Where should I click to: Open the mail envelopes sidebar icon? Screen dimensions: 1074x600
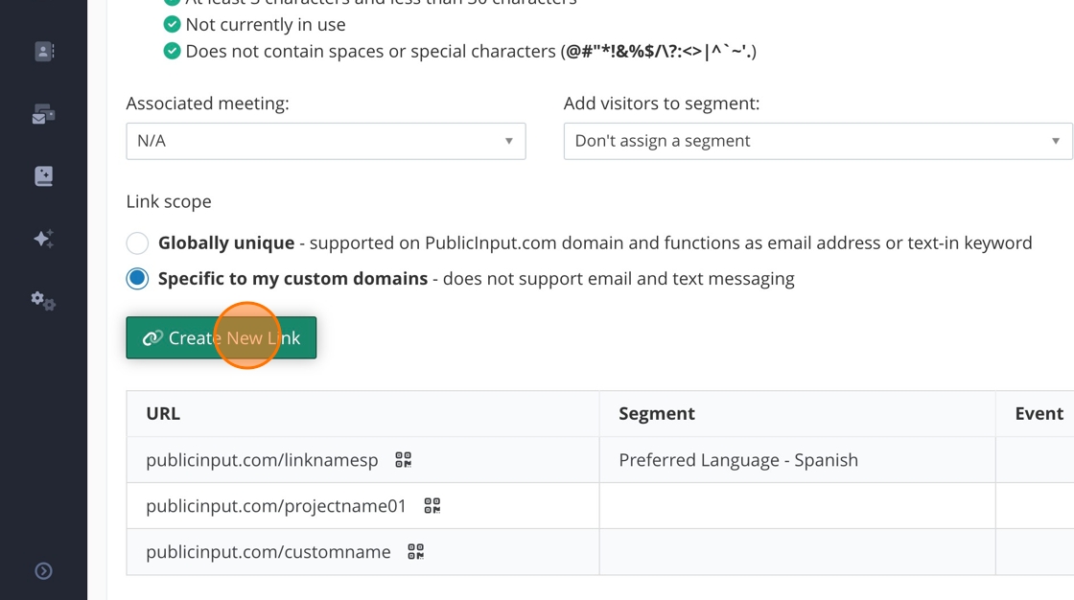tap(44, 115)
